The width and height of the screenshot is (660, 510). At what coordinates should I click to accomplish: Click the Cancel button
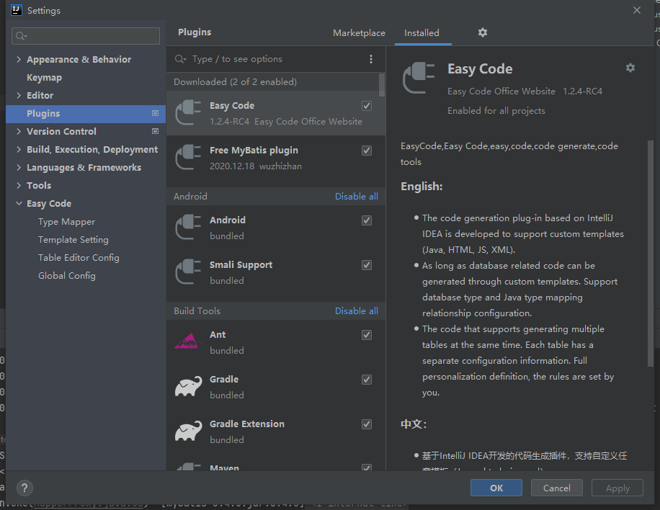tap(556, 488)
